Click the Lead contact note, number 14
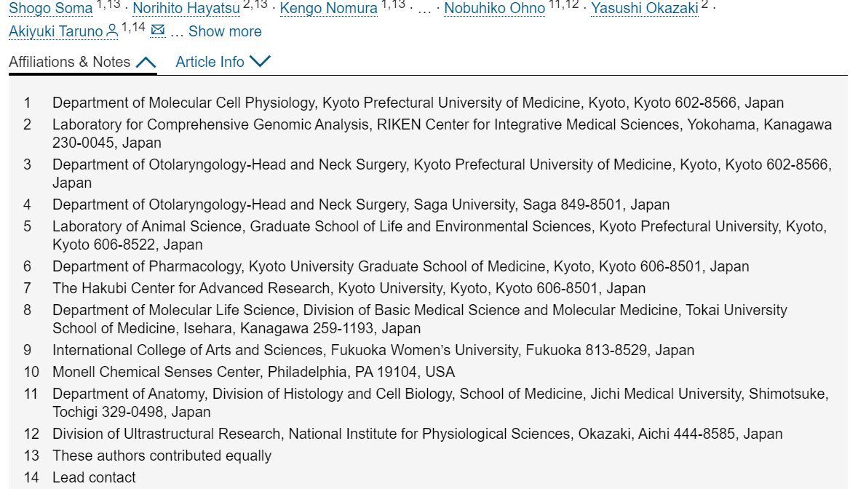 (94, 477)
